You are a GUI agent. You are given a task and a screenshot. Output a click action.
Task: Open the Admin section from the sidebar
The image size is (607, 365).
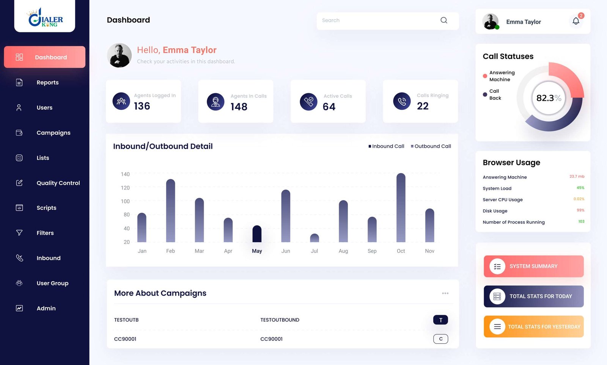tap(19, 308)
